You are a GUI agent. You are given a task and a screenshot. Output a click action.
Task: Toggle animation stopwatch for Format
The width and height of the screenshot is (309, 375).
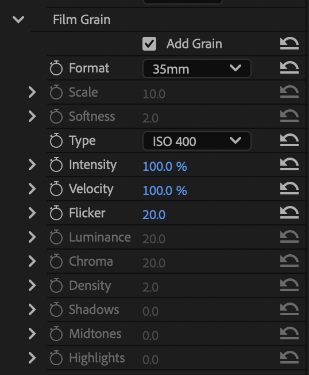(x=56, y=68)
